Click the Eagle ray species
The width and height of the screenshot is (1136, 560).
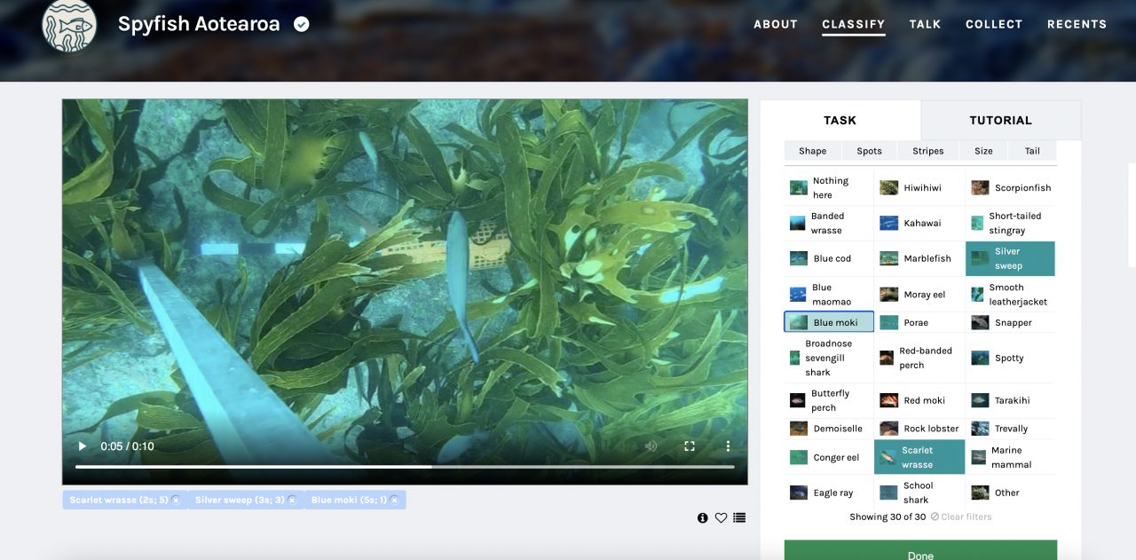[829, 493]
